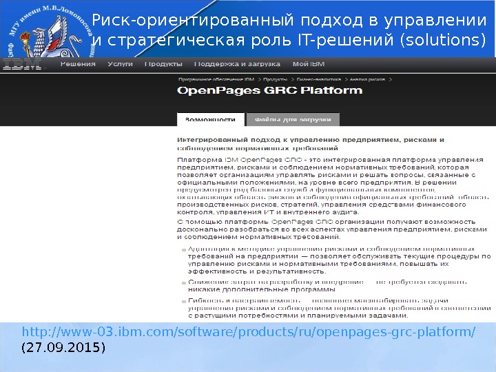The height and width of the screenshot is (372, 496).
Task: Open the Продукты menu
Action: [x=163, y=64]
